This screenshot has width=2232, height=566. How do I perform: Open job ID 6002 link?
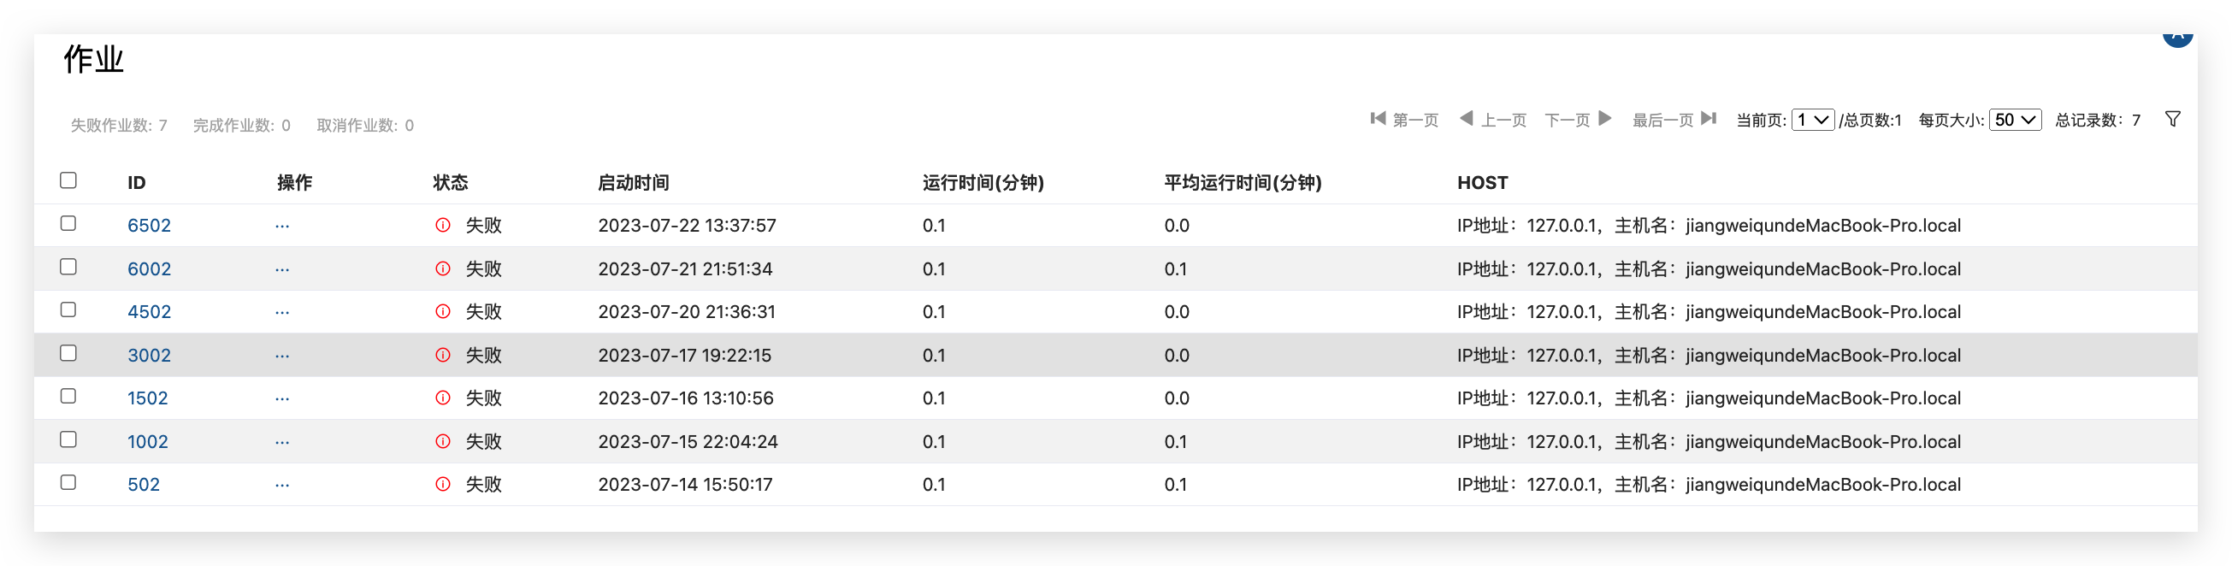pyautogui.click(x=149, y=268)
